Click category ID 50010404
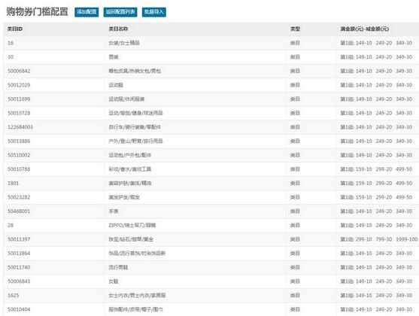This screenshot has height=316, width=419. (19, 309)
